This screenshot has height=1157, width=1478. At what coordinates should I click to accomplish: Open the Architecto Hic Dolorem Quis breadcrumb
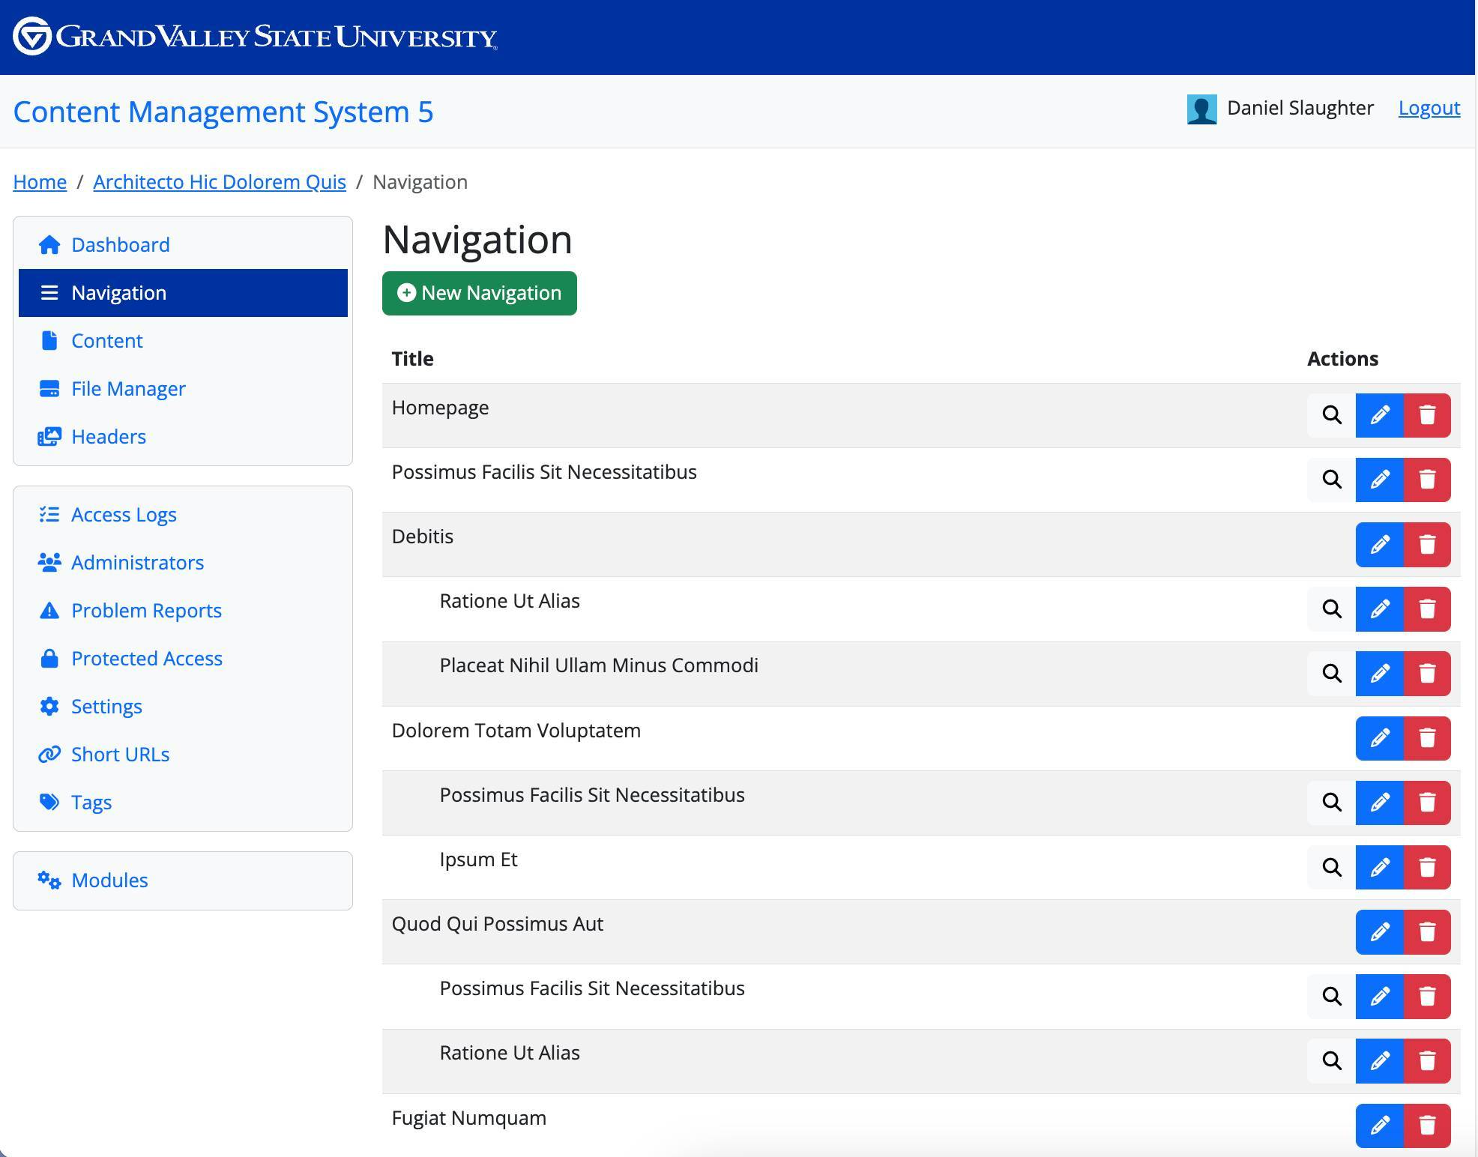[220, 182]
